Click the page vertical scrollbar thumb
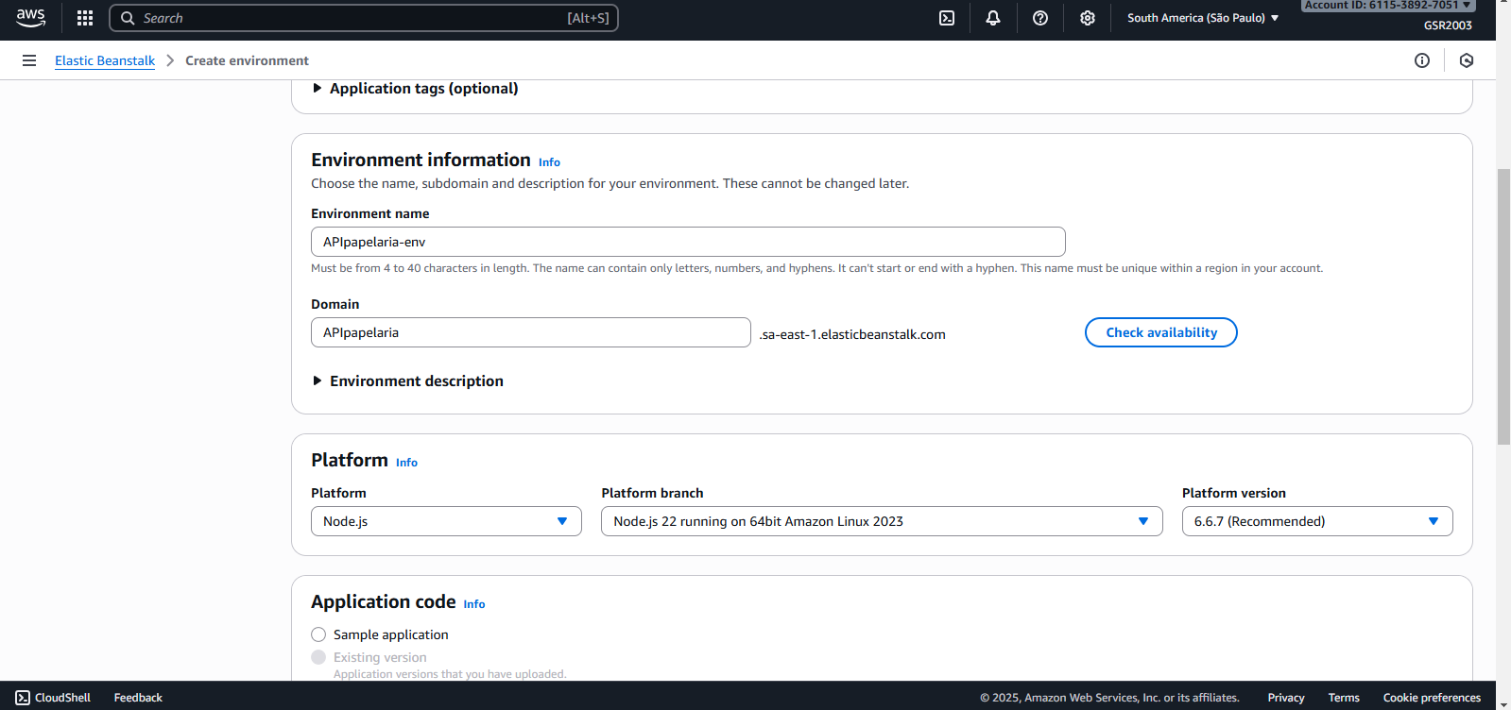 (1503, 307)
